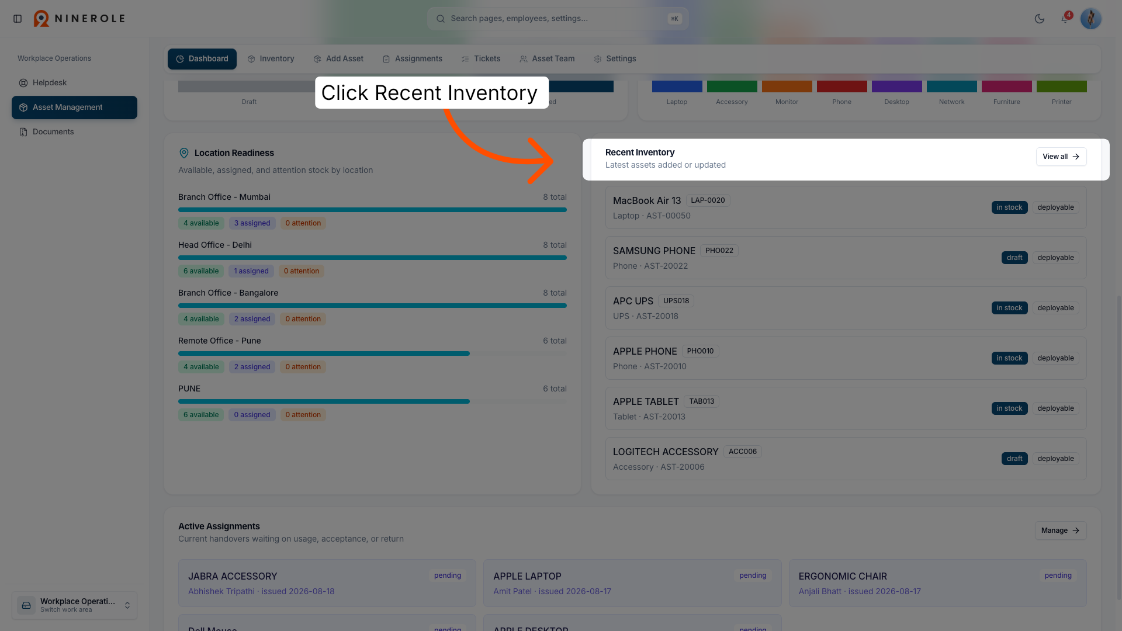Screen dimensions: 1122x631
Task: Open the MacBook Air 13 inventory row
Action: click(x=846, y=207)
